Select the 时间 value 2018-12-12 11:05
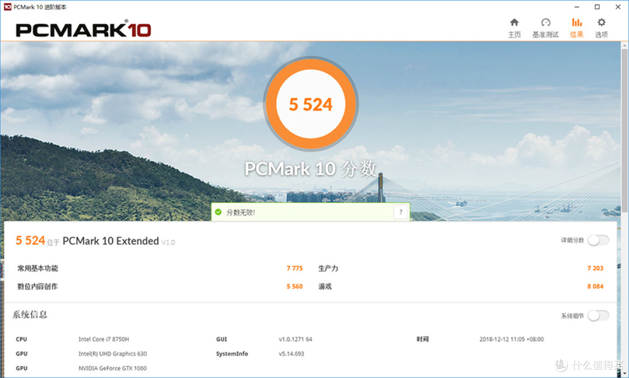 (512, 339)
